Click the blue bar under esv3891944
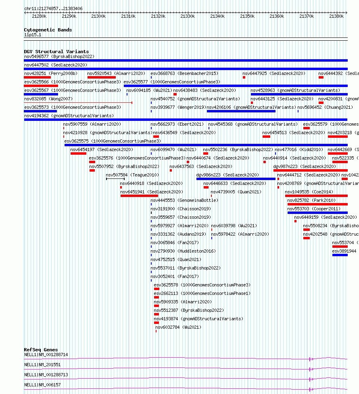The height and width of the screenshot is (394, 359). (x=340, y=255)
